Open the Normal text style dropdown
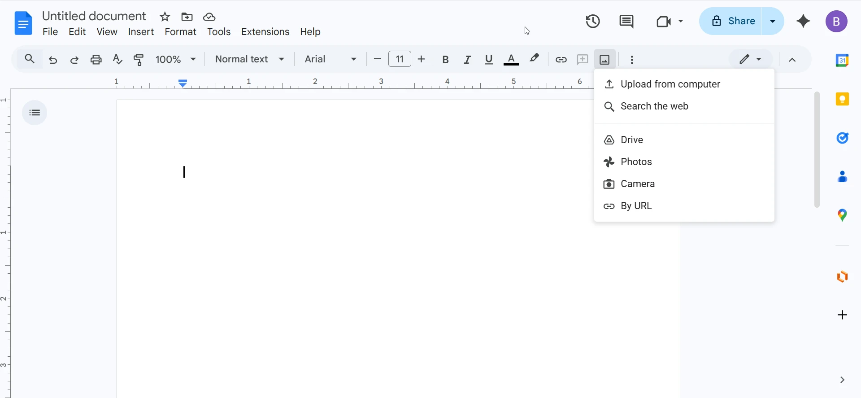Viewport: 861px width, 398px height. click(250, 59)
